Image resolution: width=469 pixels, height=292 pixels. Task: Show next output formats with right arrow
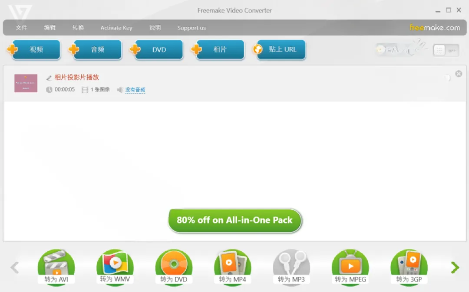tap(455, 268)
